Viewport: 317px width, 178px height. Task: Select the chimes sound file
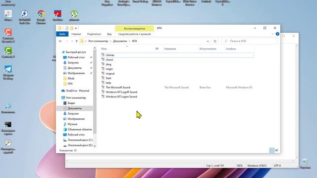tap(110, 55)
